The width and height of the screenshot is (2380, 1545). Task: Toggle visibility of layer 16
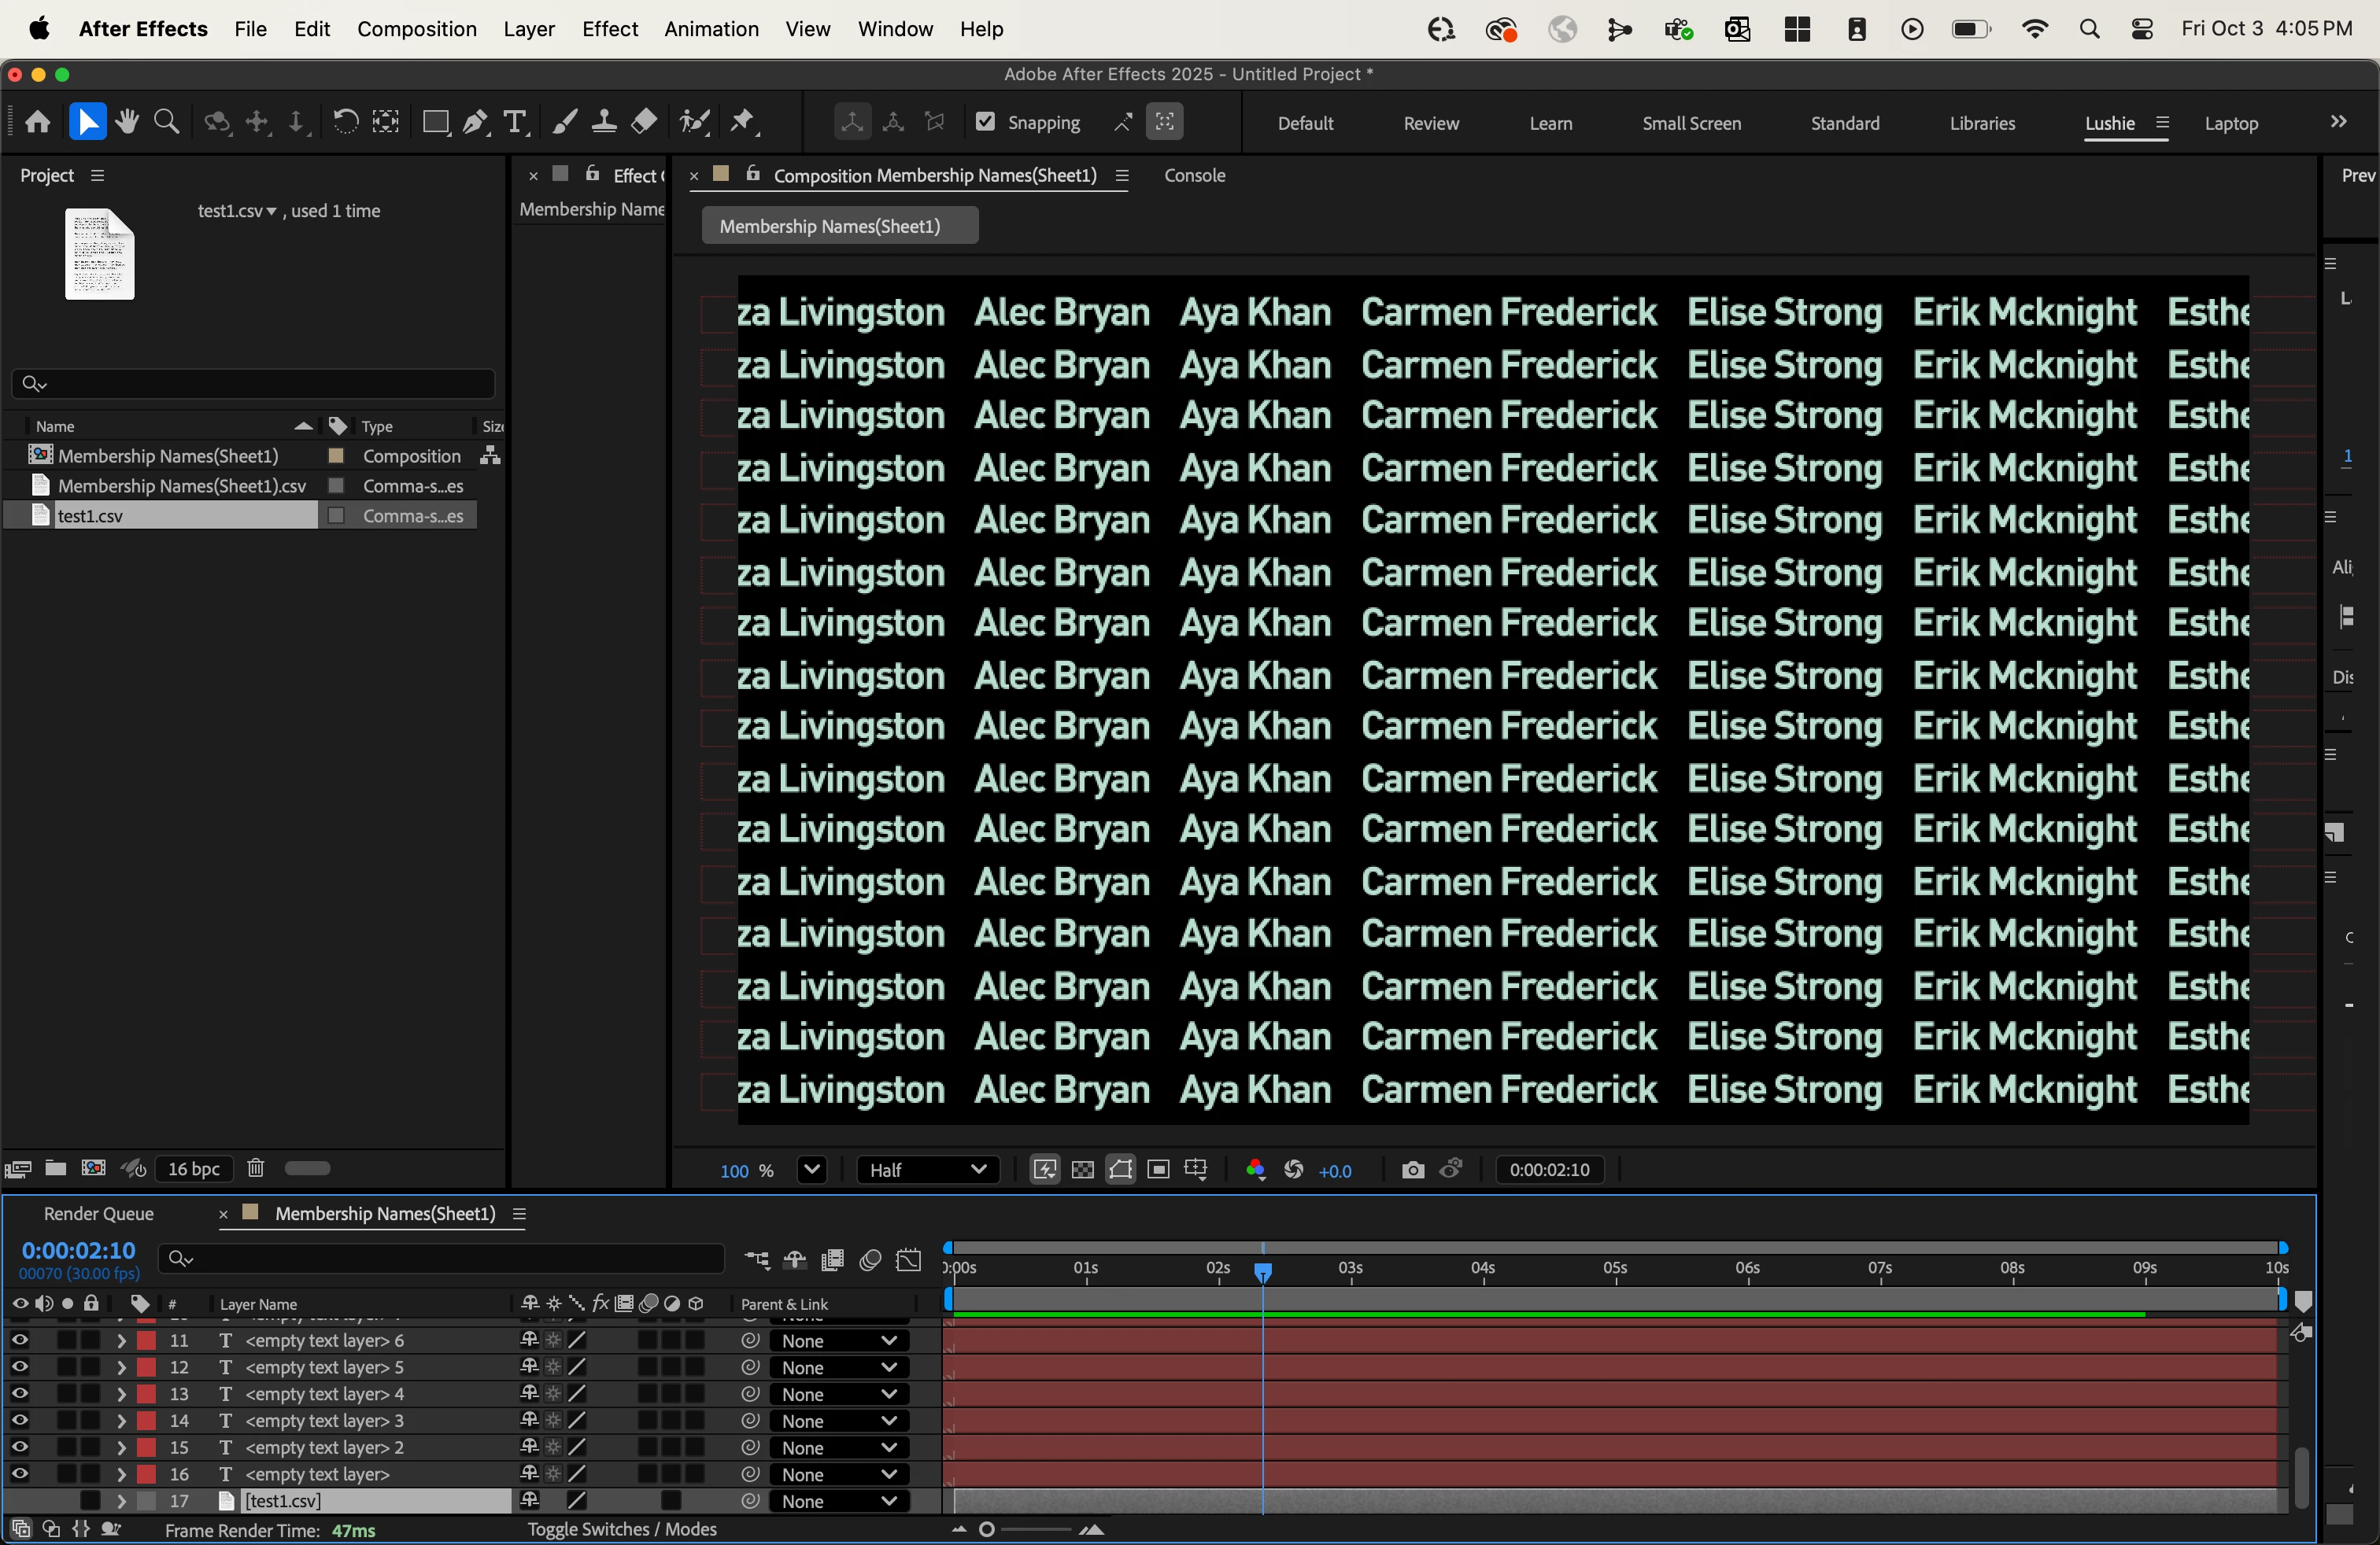[x=19, y=1474]
